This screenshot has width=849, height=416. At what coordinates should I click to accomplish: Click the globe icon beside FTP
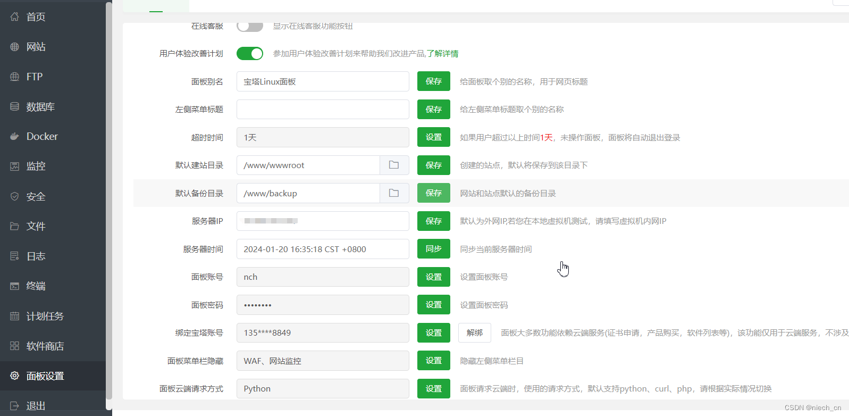tap(14, 77)
